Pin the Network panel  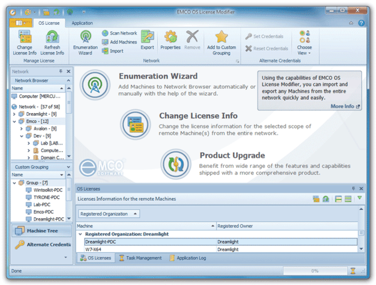click(61, 71)
